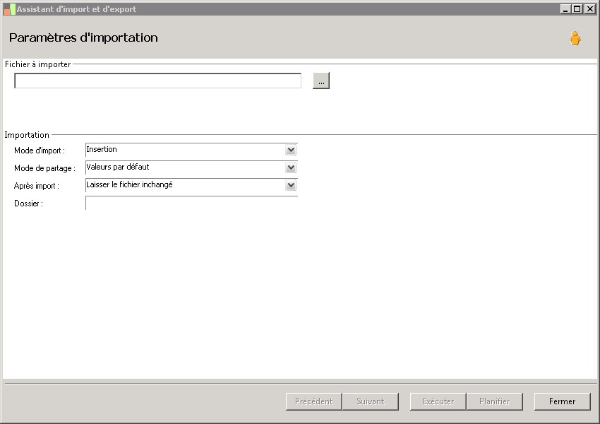Click the "Dossier :" label text
This screenshot has height=424, width=600.
(29, 204)
